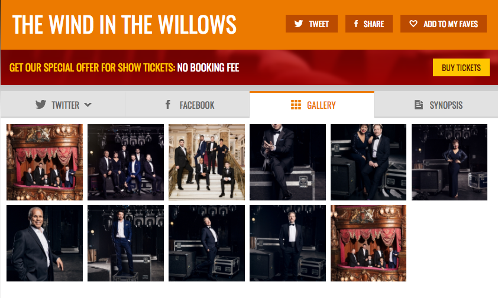The image size is (498, 298).
Task: Open the grand staircase group photo thumbnail
Action: pyautogui.click(x=206, y=162)
